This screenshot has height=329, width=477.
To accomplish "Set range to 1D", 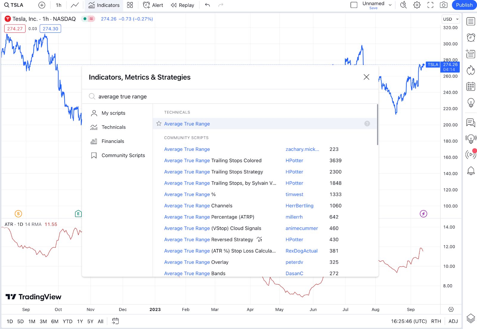I will coord(10,322).
